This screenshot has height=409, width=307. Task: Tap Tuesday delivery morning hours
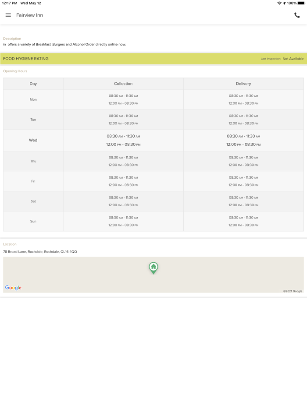pyautogui.click(x=243, y=116)
